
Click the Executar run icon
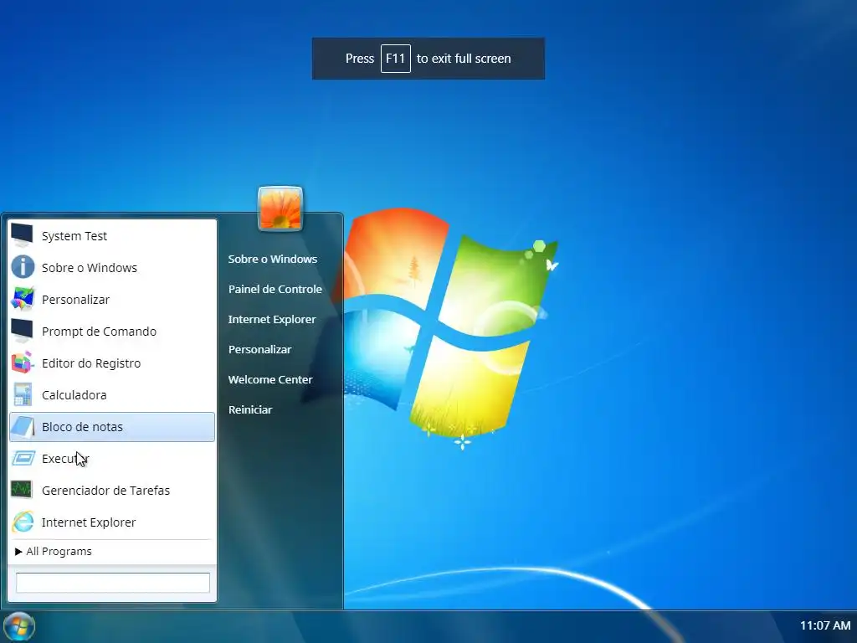pyautogui.click(x=23, y=458)
